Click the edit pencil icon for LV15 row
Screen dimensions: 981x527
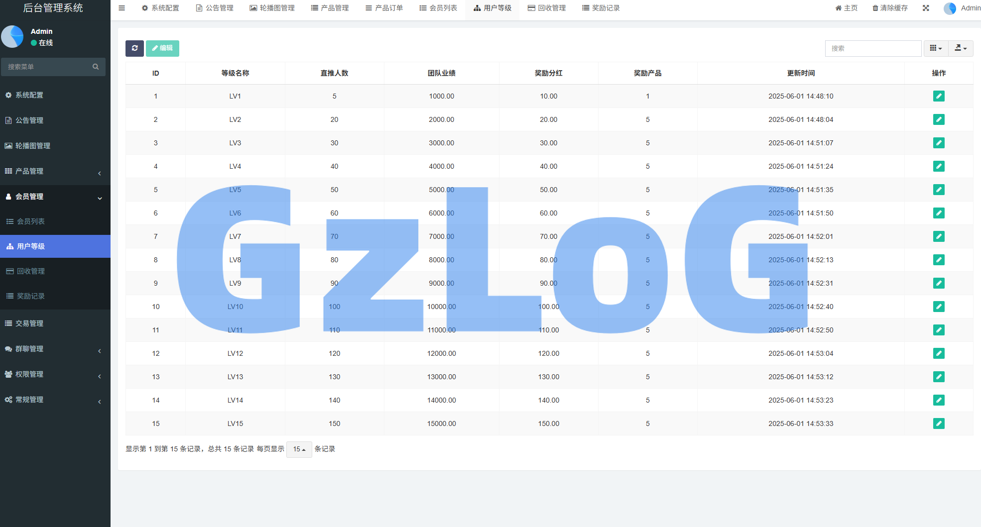click(939, 423)
